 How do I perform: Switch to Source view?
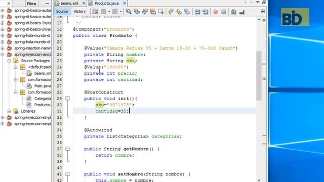point(62,12)
